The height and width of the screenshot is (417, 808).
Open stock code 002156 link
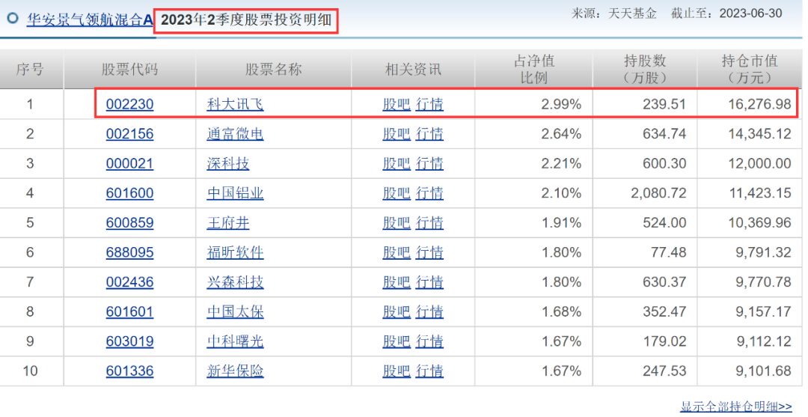coord(130,134)
